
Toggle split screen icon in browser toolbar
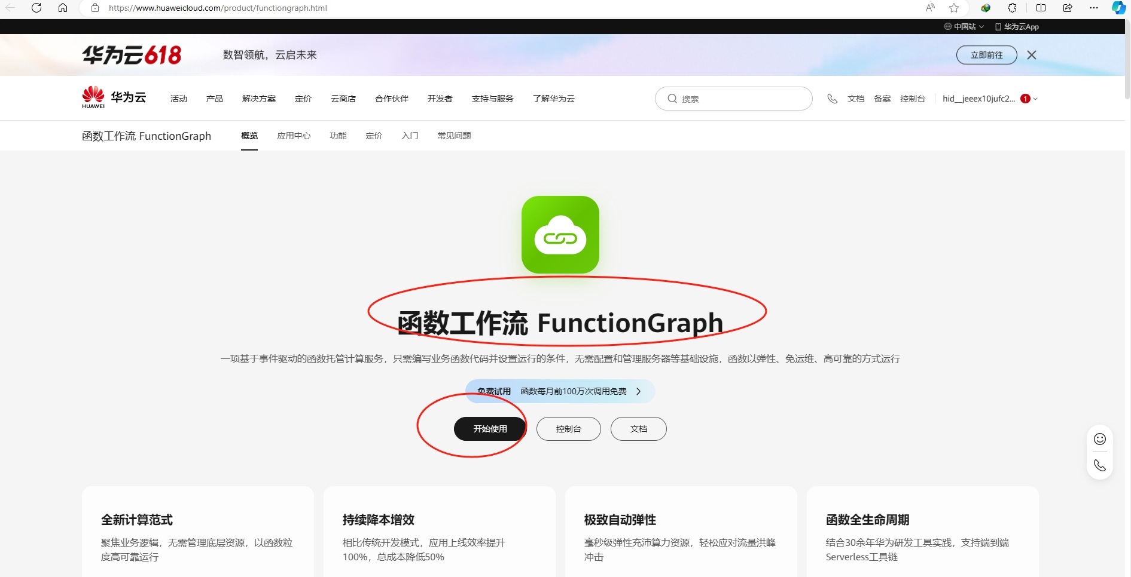[x=1041, y=8]
